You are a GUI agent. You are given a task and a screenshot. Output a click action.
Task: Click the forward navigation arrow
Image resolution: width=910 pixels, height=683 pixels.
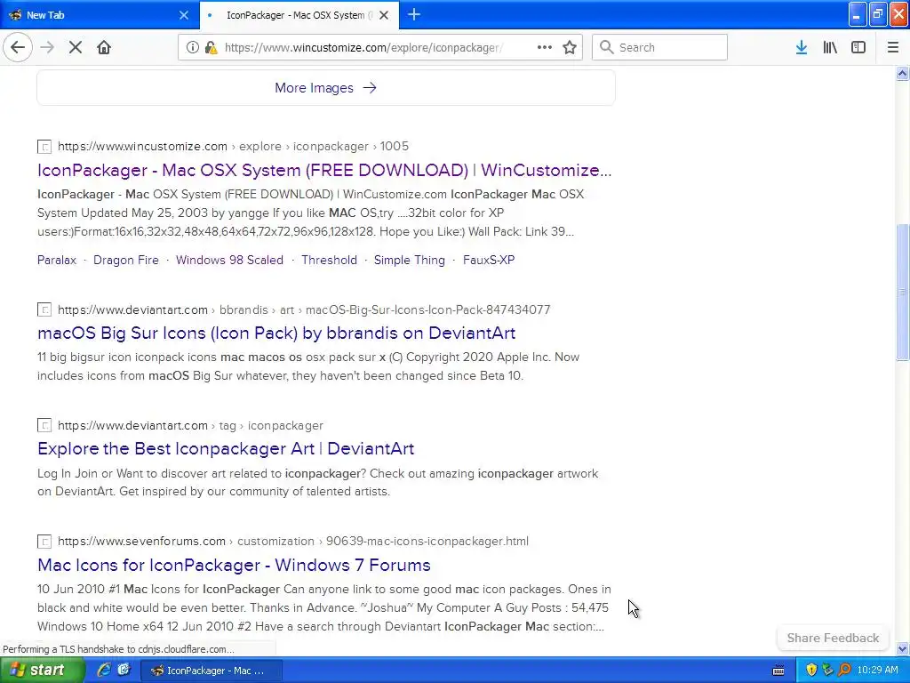[47, 47]
